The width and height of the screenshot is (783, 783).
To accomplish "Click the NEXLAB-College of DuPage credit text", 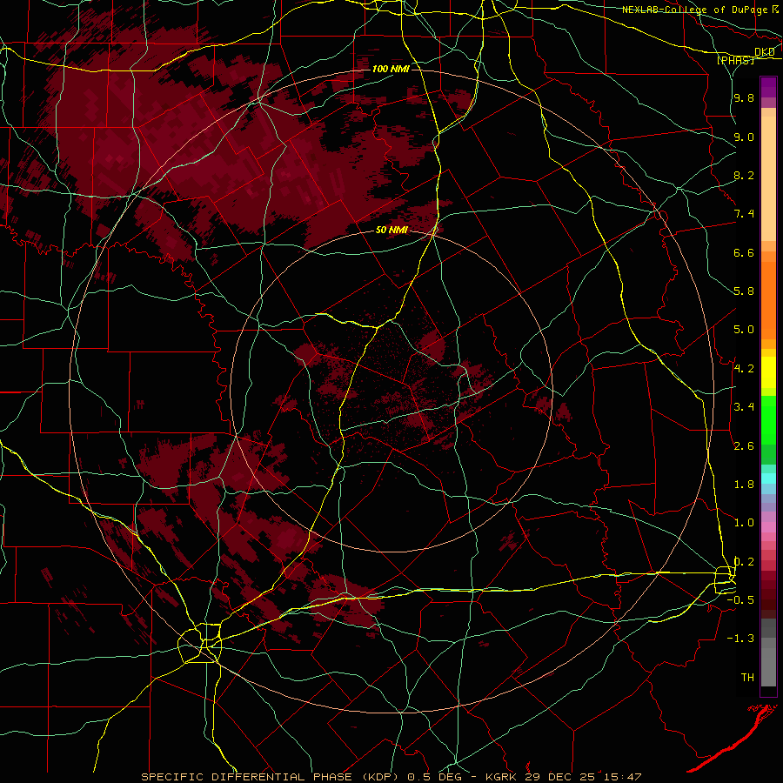I will 695,10.
